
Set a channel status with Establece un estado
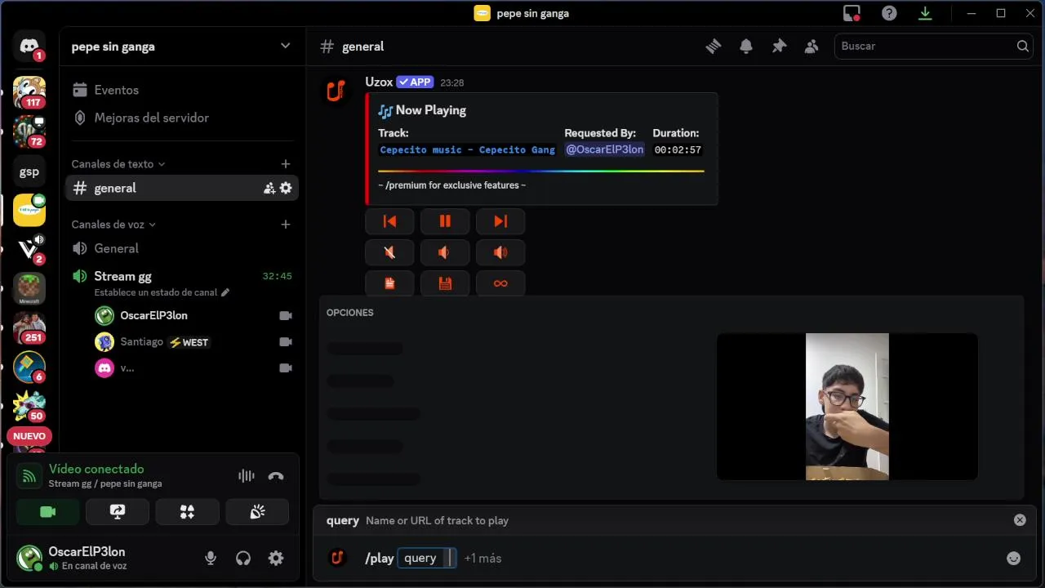click(162, 292)
